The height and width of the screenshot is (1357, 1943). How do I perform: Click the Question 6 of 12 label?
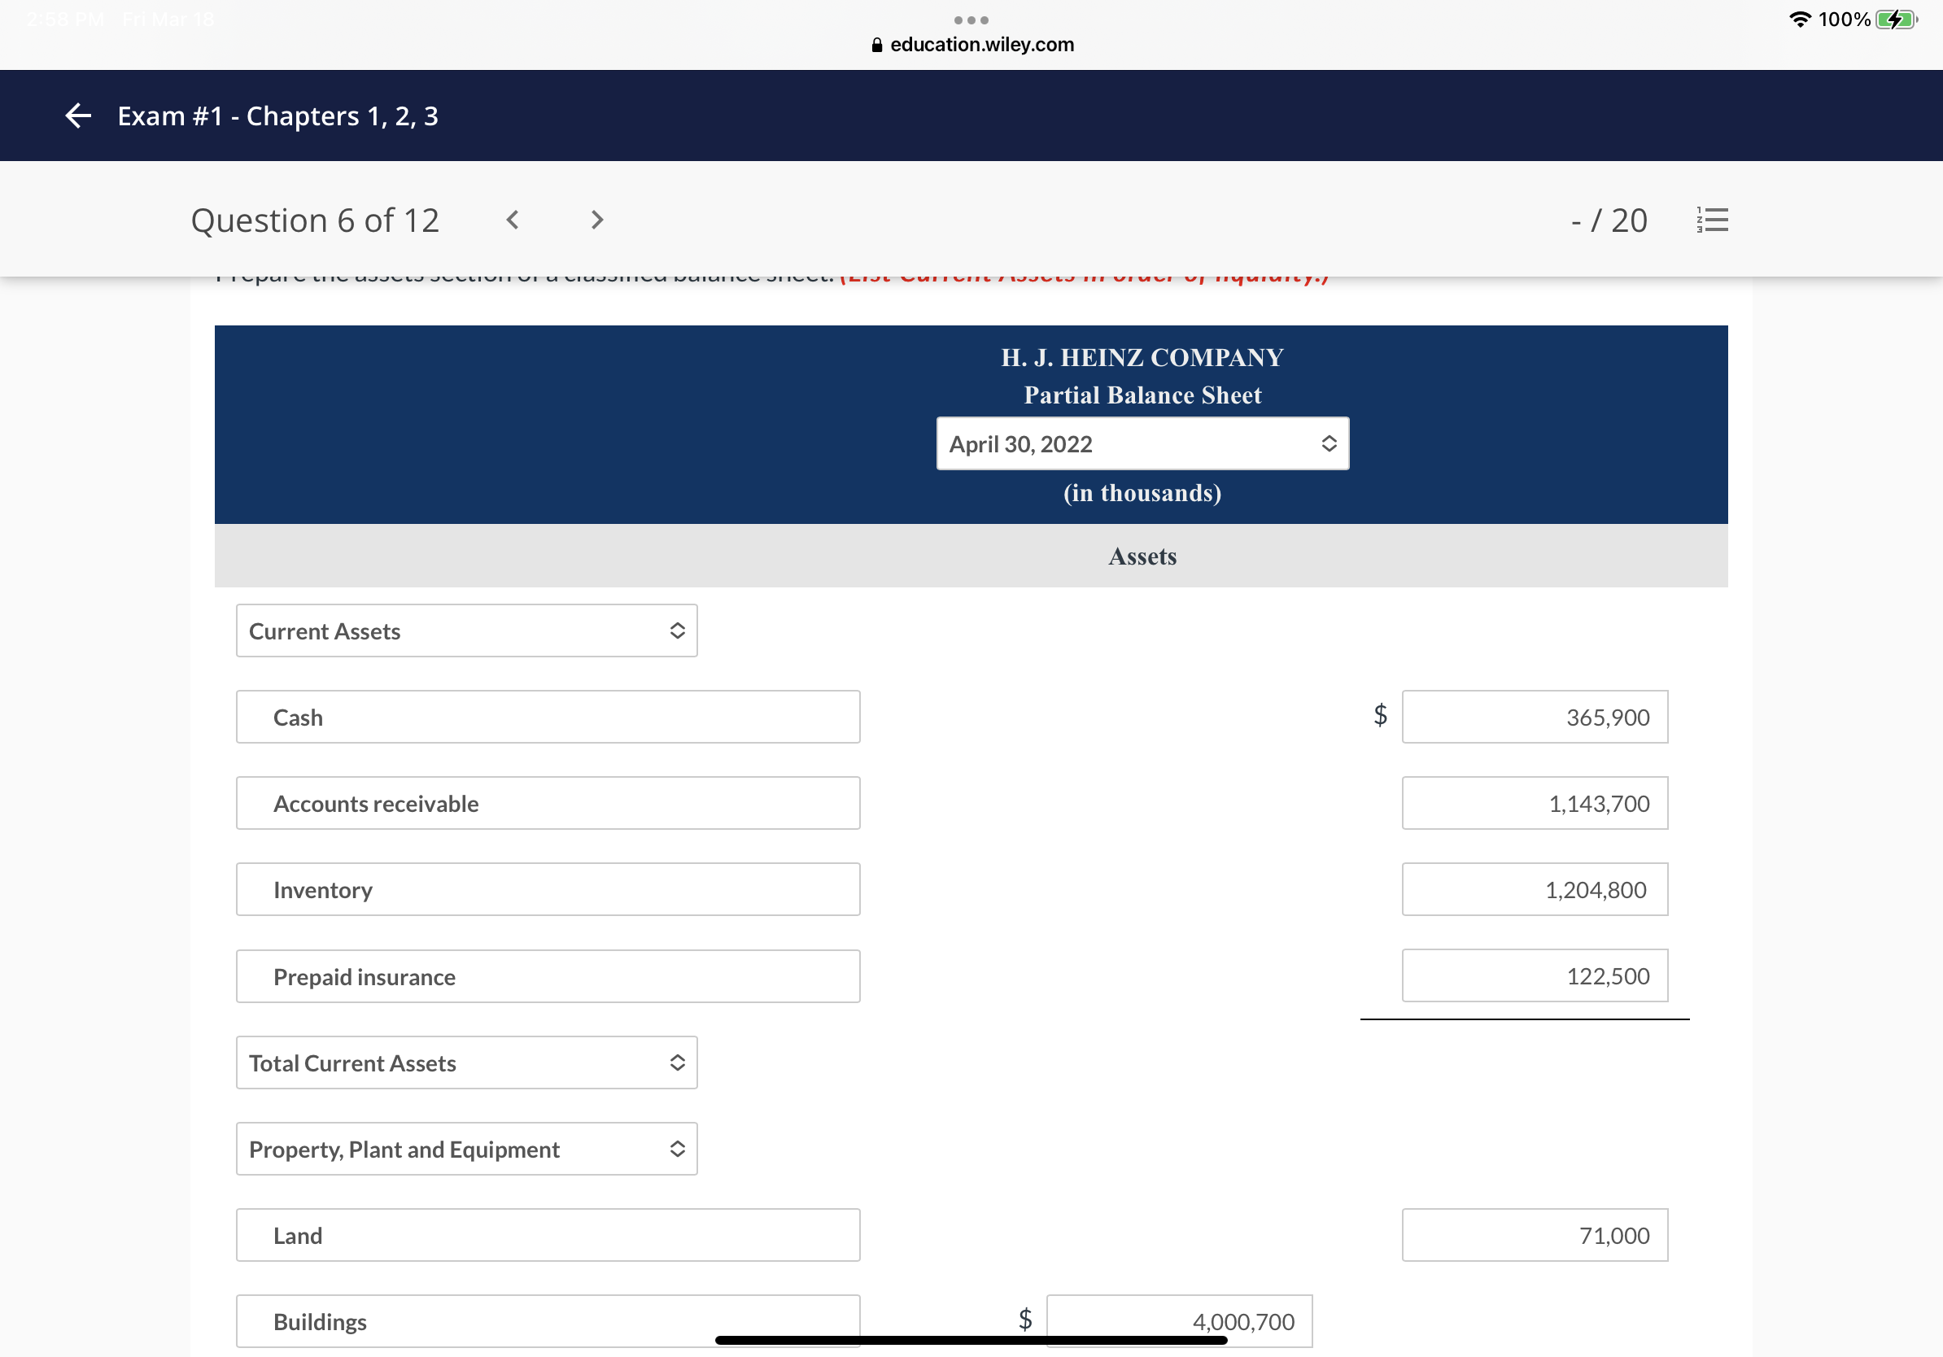tap(316, 220)
